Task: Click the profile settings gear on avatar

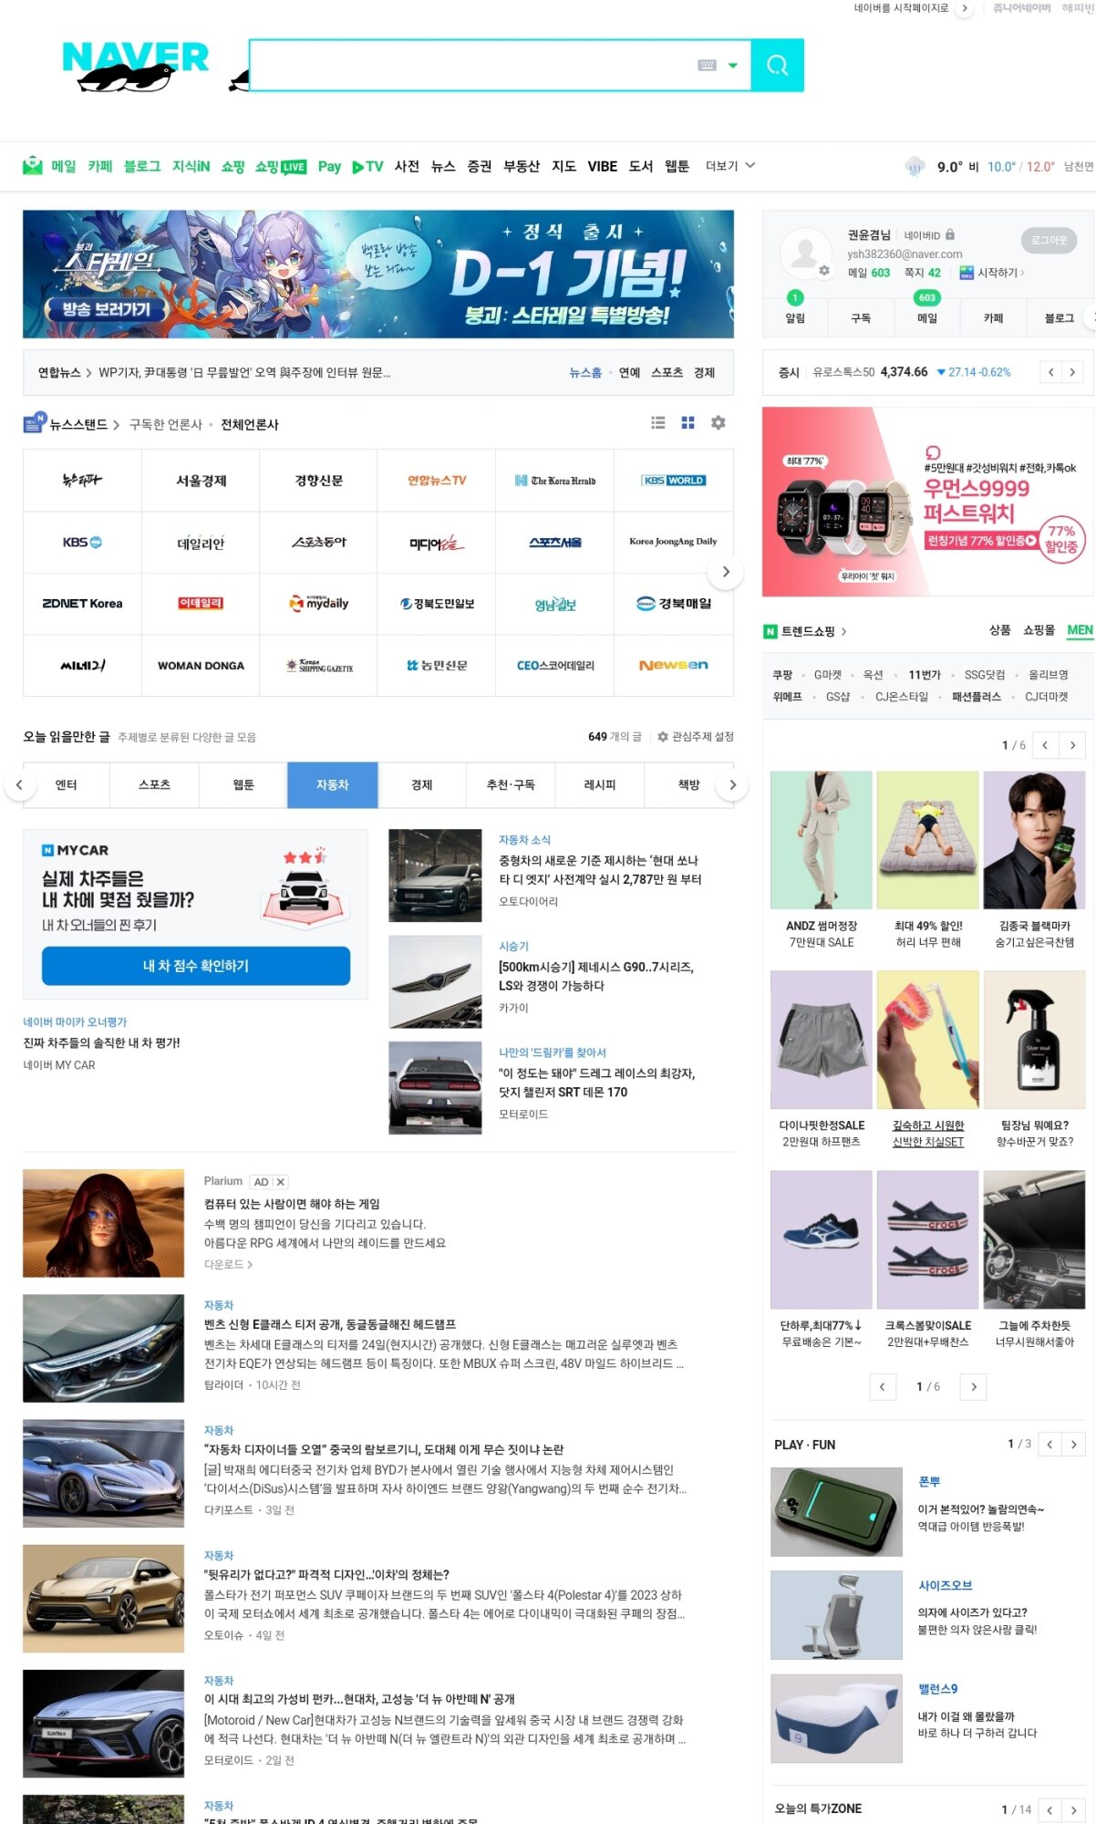Action: (x=824, y=271)
